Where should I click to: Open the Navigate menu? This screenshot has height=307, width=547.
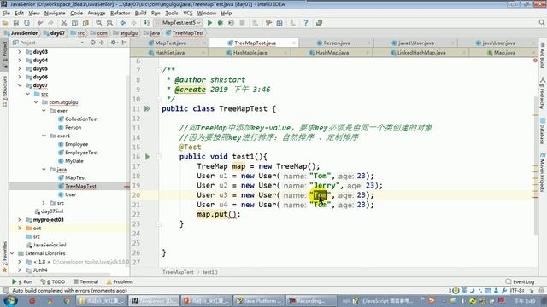pyautogui.click(x=55, y=14)
